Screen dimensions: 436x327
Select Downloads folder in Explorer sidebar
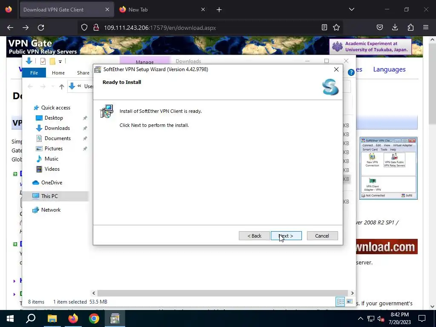point(57,128)
